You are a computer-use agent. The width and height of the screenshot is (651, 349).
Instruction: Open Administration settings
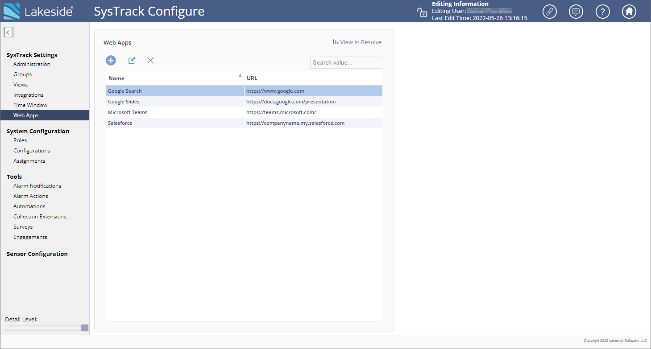click(x=32, y=64)
